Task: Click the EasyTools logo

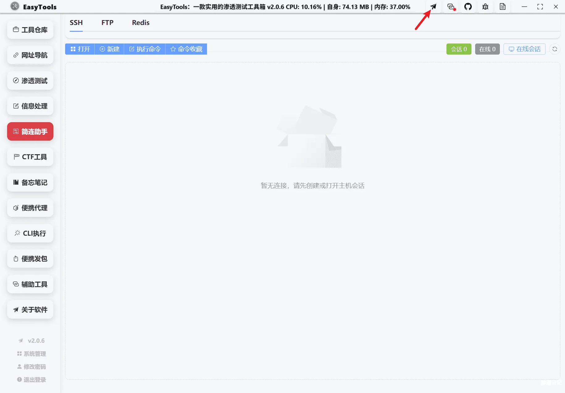Action: click(15, 6)
